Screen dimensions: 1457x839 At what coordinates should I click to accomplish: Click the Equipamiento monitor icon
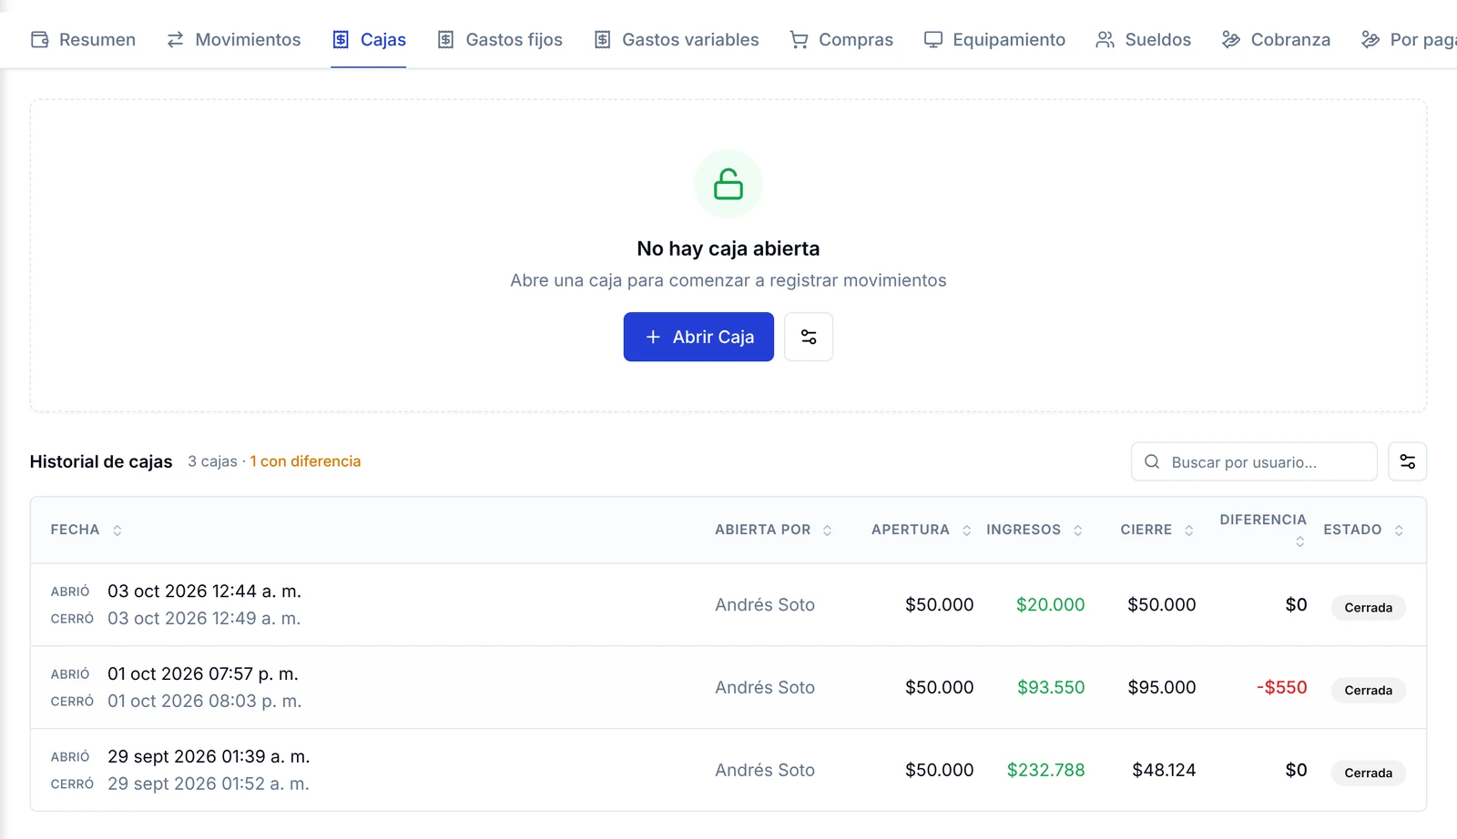932,39
